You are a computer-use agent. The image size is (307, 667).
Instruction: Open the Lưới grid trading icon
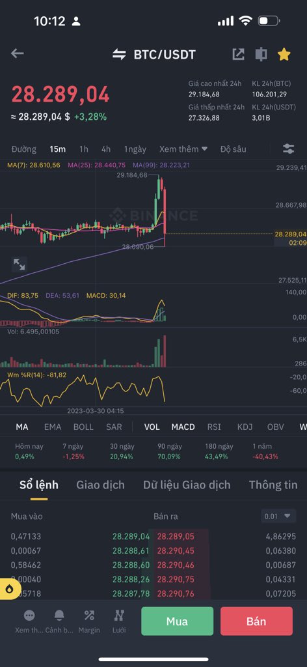[119, 615]
